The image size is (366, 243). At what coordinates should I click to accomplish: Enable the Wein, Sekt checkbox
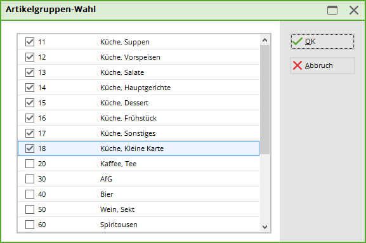pyautogui.click(x=30, y=209)
